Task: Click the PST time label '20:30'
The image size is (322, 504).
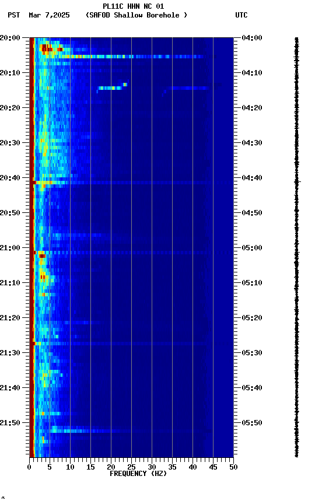Action: click(x=10, y=143)
